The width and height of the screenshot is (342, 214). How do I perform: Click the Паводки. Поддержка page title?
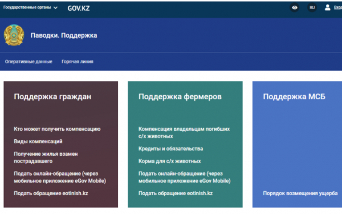point(64,35)
